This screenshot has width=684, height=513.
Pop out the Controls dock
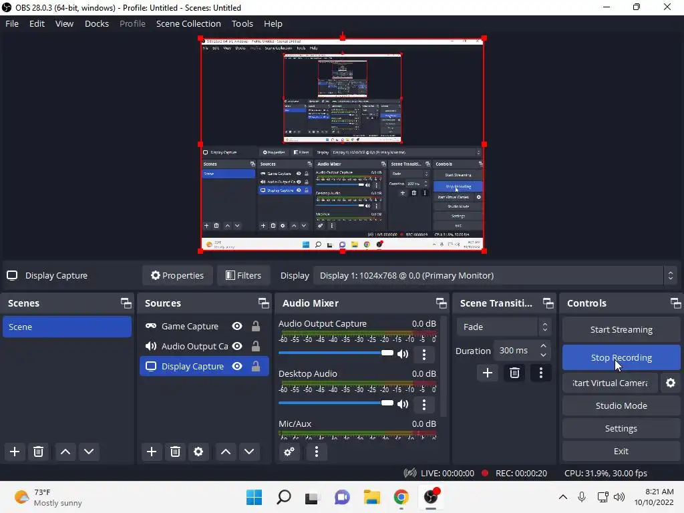click(676, 303)
